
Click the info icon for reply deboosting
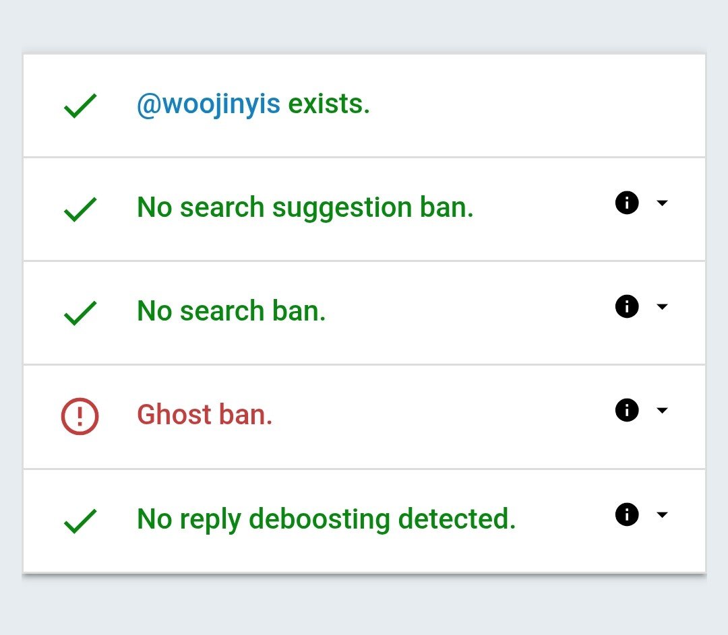627,514
